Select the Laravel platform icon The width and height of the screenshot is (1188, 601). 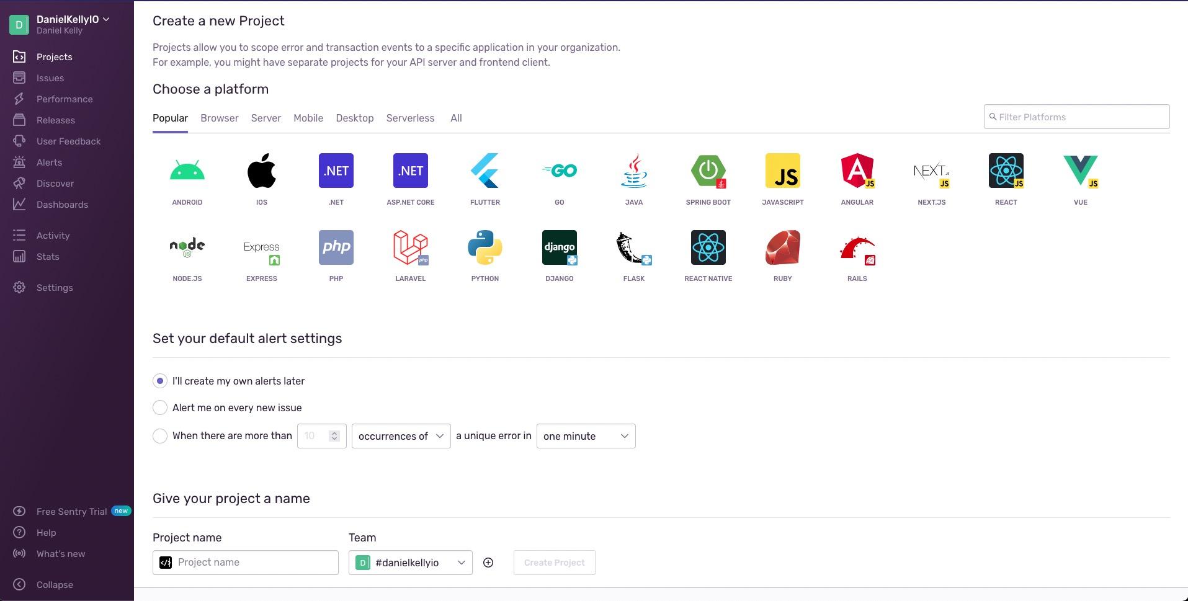tap(410, 247)
